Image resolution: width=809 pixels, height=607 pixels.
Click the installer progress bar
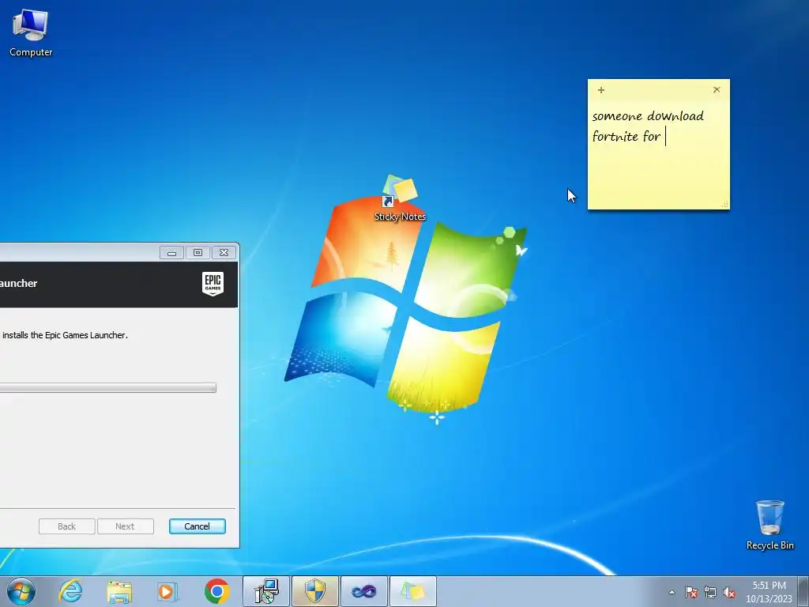[x=107, y=388]
